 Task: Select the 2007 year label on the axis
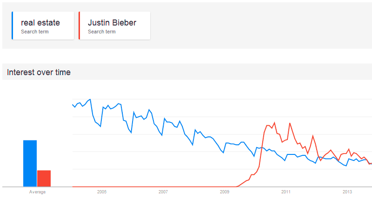pos(163,192)
